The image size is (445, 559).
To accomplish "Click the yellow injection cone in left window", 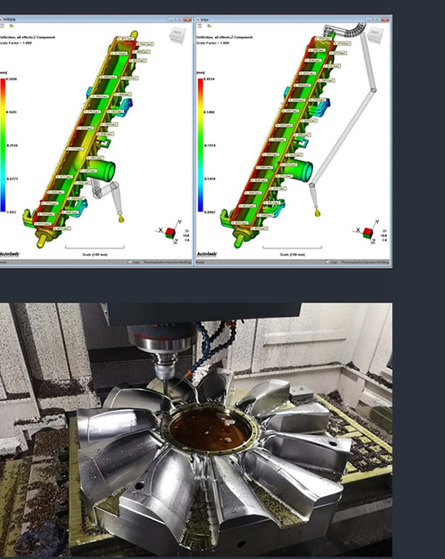I will 119,218.
